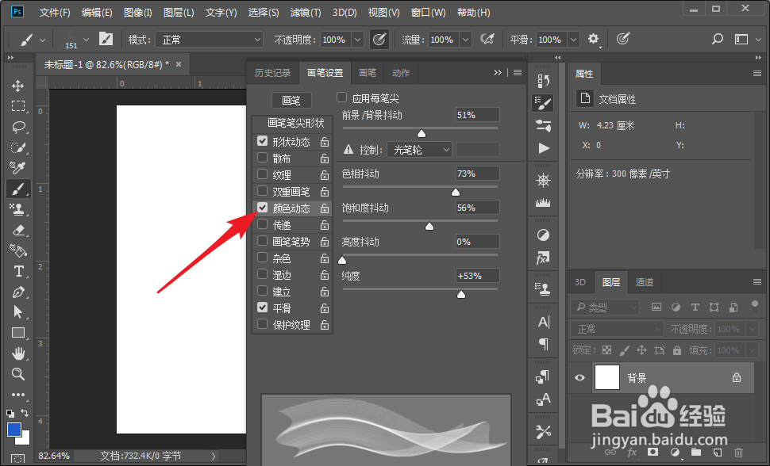Enable the 散布 checkbox in Brush Settings
Image resolution: width=770 pixels, height=466 pixels.
click(x=263, y=158)
